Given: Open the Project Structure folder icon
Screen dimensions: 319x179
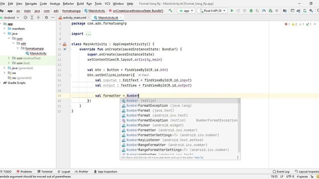Looking at the screenshot, I should [x=285, y=11].
